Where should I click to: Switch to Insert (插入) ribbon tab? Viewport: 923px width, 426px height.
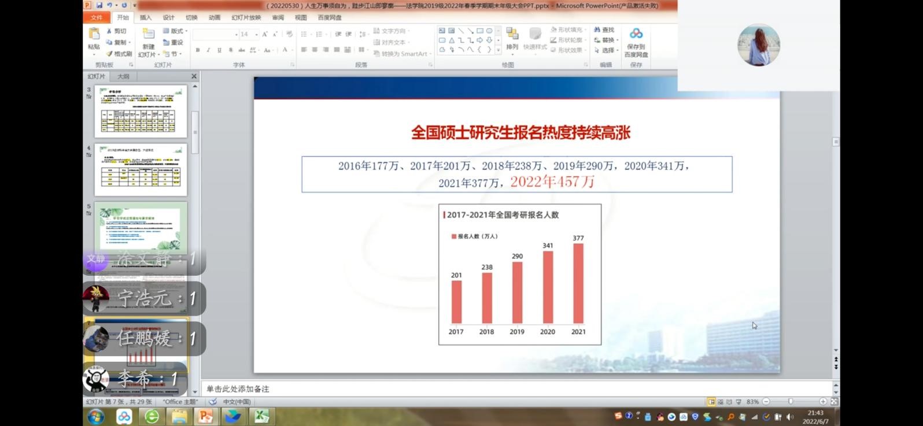(x=146, y=17)
